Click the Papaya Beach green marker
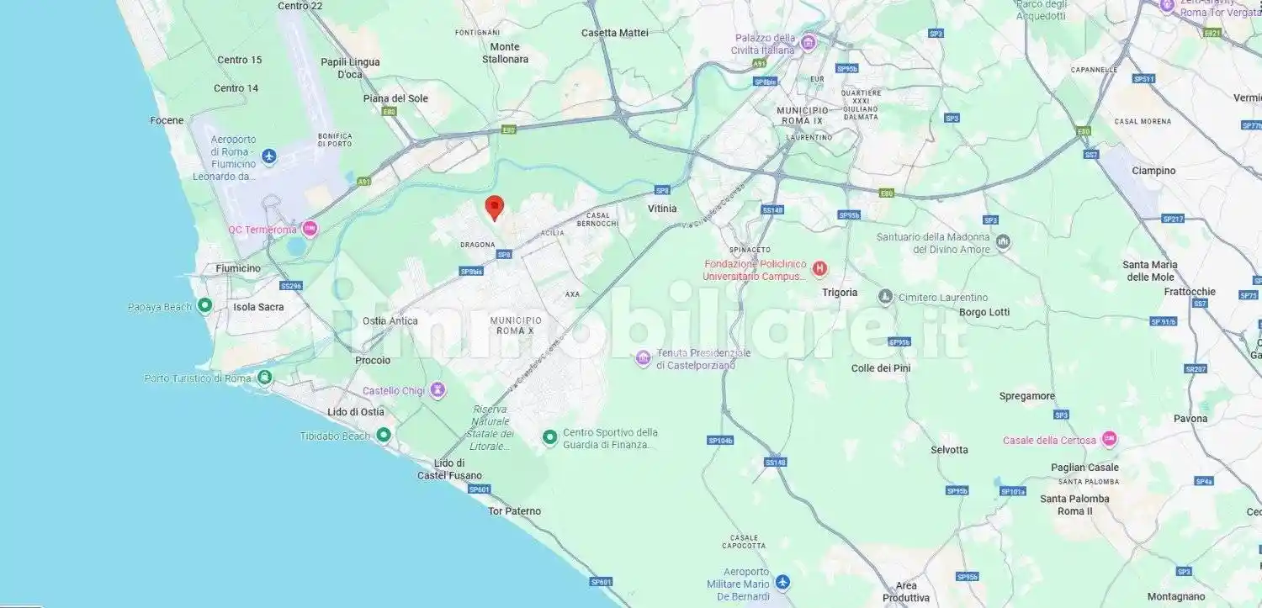 pyautogui.click(x=204, y=307)
